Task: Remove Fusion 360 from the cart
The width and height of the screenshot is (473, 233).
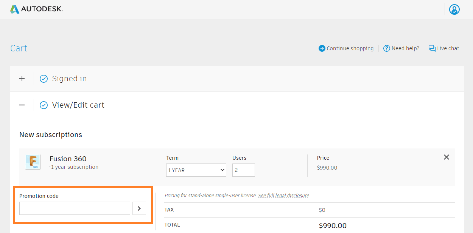Action: 446,157
